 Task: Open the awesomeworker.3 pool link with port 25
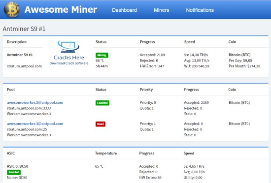(x=35, y=123)
